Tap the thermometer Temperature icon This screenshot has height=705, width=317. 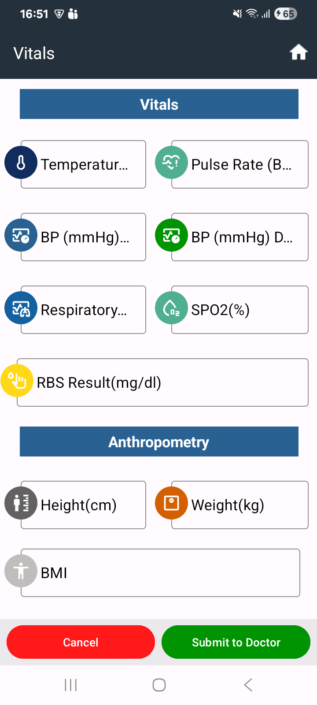pyautogui.click(x=21, y=163)
